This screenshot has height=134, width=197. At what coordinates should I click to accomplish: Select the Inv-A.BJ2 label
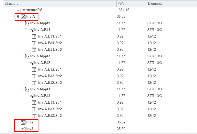[x=42, y=63]
